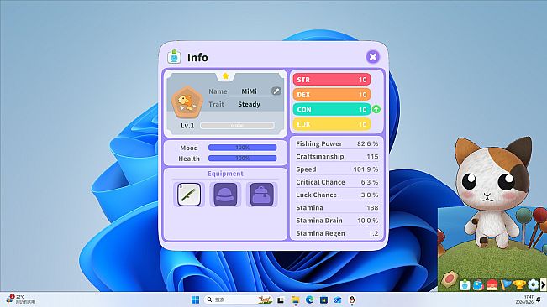547x307 pixels.
Task: Click the Health progress bar
Action: click(x=243, y=159)
